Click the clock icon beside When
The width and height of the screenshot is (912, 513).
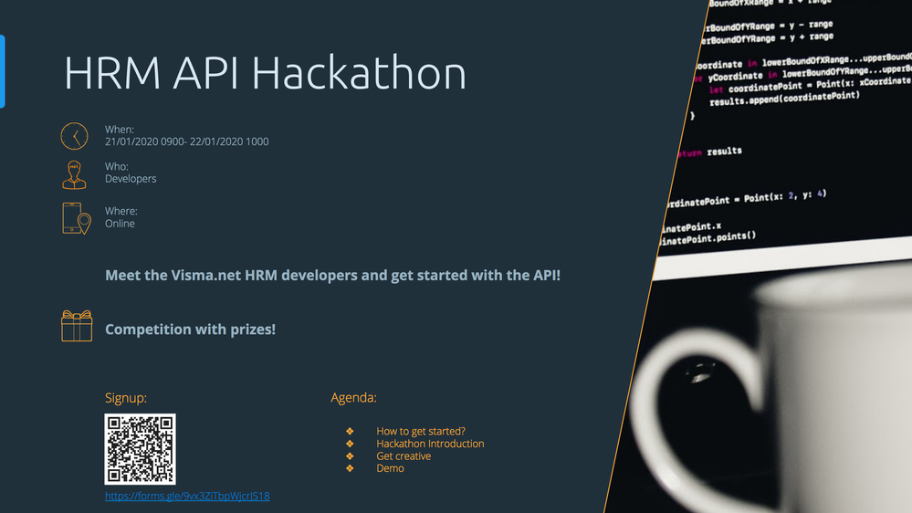click(x=75, y=136)
